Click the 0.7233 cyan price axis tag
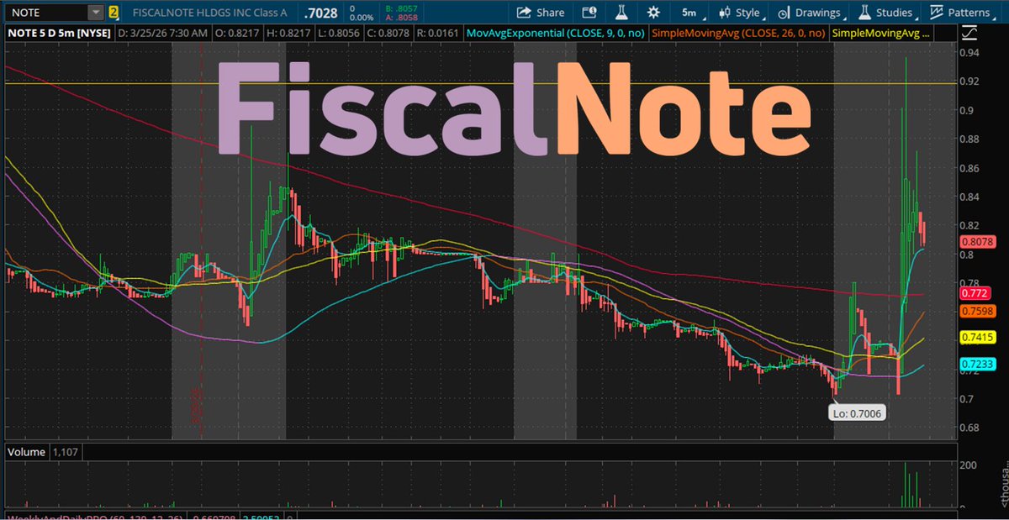 pos(976,365)
